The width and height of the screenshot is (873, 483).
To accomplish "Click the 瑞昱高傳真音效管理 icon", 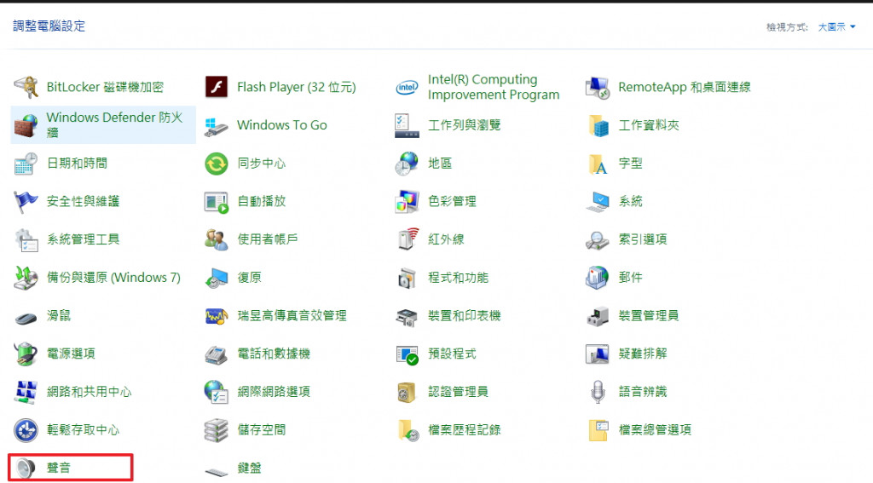I will click(x=216, y=316).
